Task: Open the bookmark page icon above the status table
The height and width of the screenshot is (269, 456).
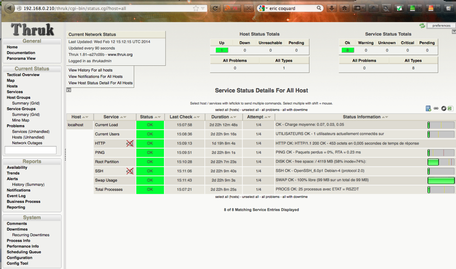Action: [x=428, y=109]
